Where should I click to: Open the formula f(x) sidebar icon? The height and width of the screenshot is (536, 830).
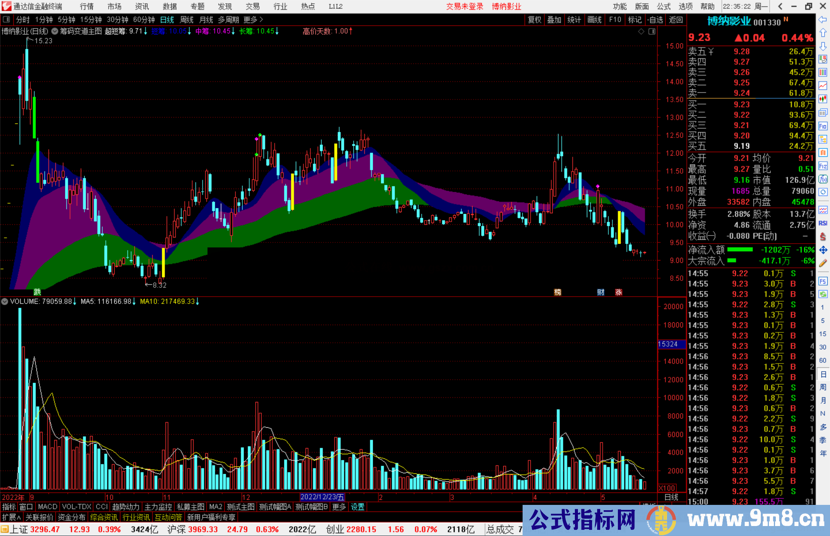823,179
